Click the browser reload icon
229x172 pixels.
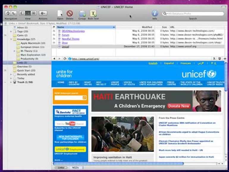[65, 59]
